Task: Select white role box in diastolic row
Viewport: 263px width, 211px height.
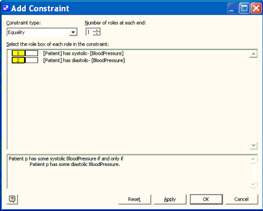Action: click(x=32, y=60)
